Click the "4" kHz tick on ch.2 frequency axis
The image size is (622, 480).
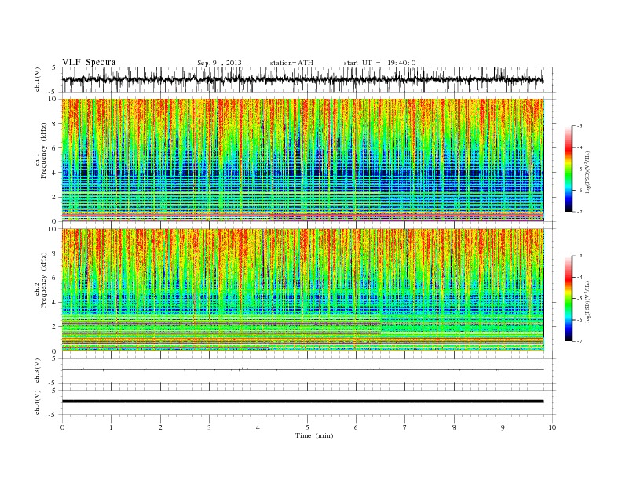(54, 302)
